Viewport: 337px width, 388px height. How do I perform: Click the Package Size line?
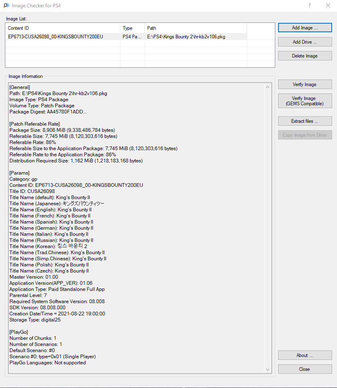(62, 130)
